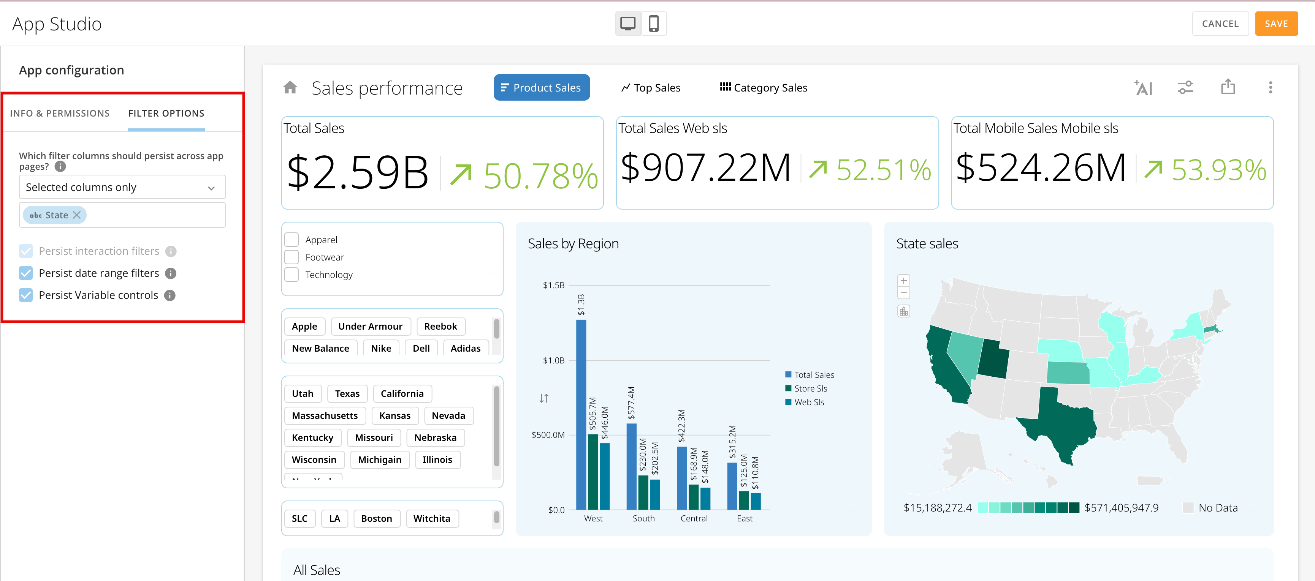The width and height of the screenshot is (1315, 581).
Task: Select SLC city filter
Action: 299,519
